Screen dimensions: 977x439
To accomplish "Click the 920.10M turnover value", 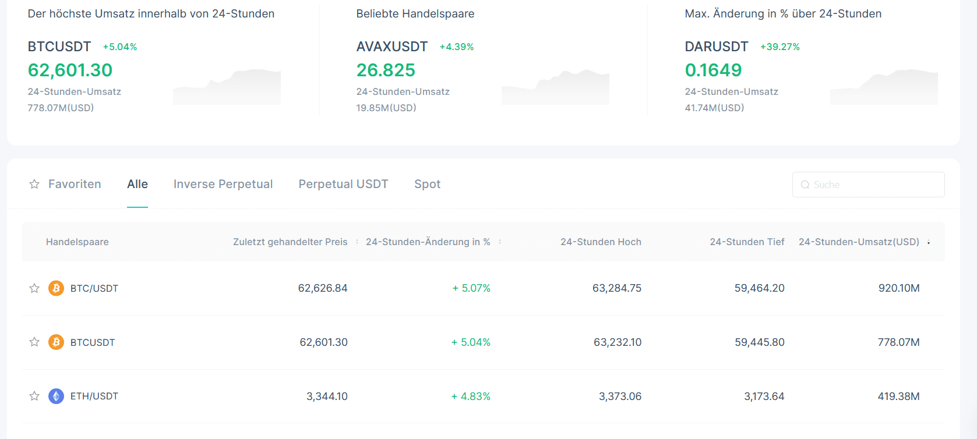I will tap(899, 288).
